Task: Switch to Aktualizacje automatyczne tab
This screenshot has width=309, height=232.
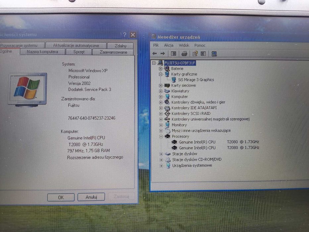Action: (x=76, y=45)
